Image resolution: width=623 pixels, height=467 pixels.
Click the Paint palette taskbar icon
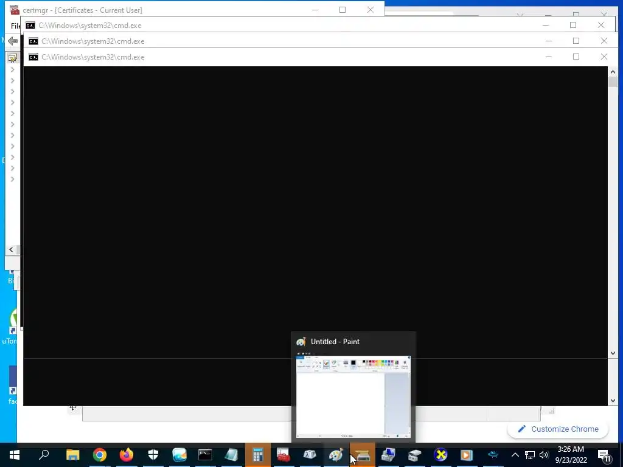point(336,455)
